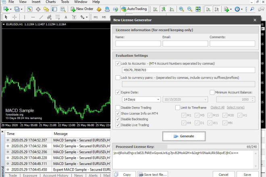Select the Fibonacci retracement tool
Image resolution: width=266 pixels, height=177 pixels.
(x=58, y=17)
